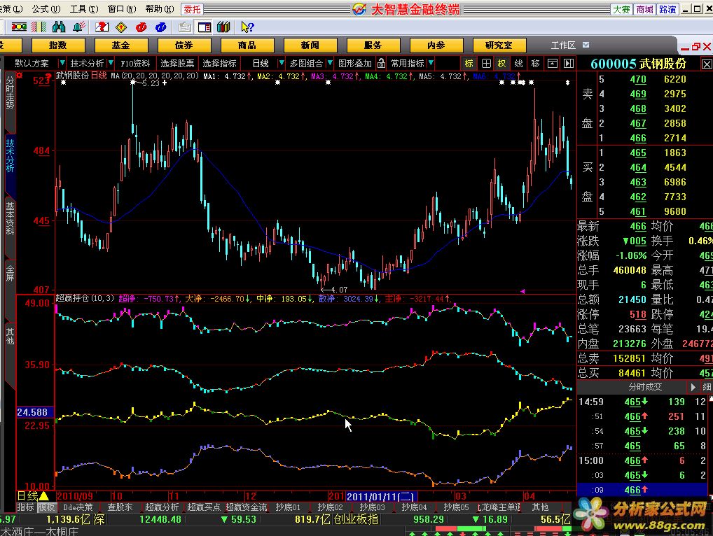Click the 商品 yellow button
713x536 pixels.
point(247,45)
